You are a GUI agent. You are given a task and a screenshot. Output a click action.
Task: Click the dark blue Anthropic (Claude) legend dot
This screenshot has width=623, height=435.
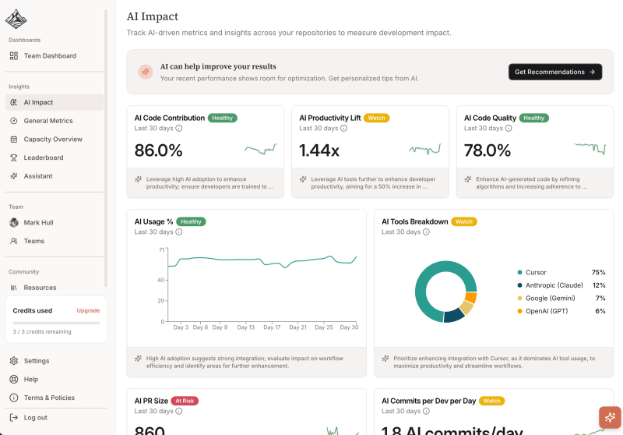(x=519, y=285)
